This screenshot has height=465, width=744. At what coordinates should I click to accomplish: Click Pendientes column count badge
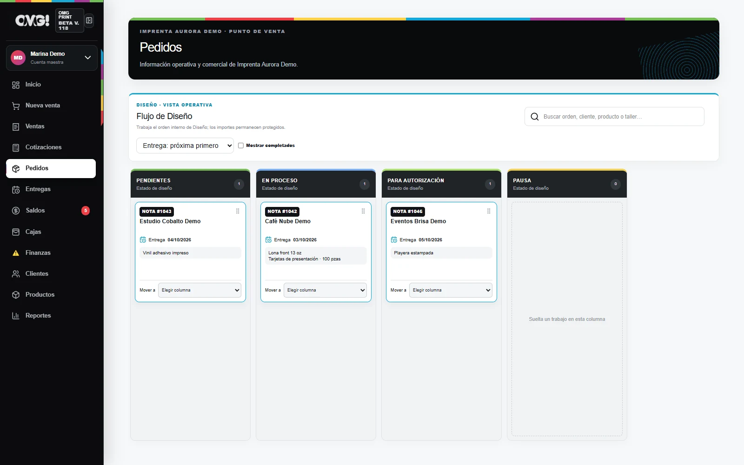[x=239, y=184]
